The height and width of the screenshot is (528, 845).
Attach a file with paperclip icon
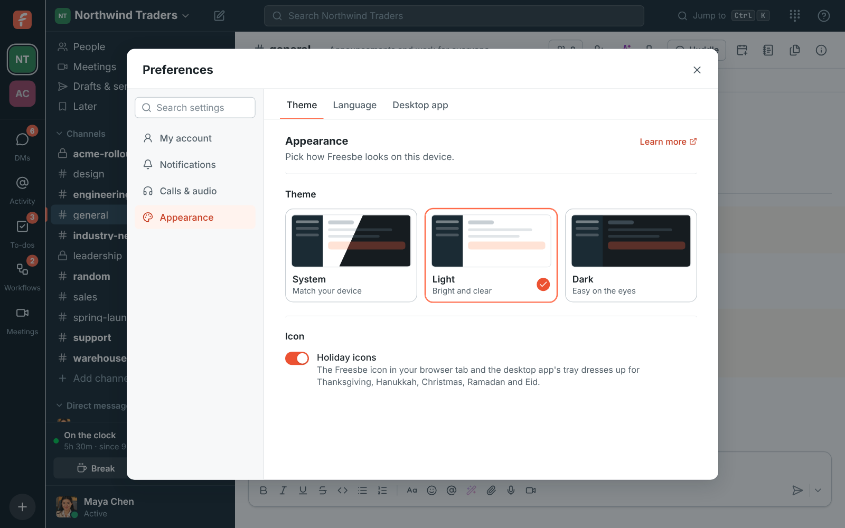point(491,491)
